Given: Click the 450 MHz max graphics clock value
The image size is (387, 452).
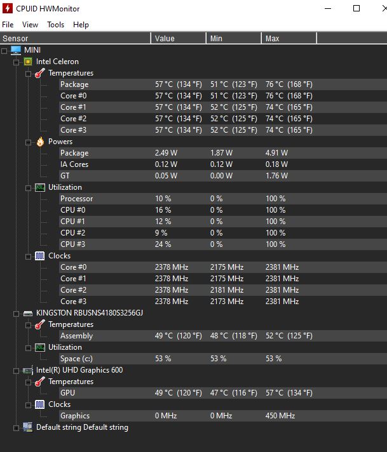Looking at the screenshot, I should click(x=280, y=416).
